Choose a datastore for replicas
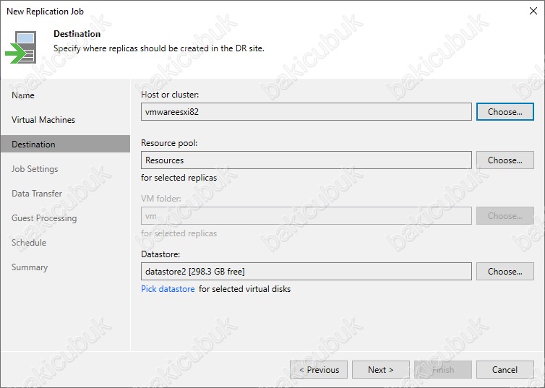The width and height of the screenshot is (545, 388). (505, 271)
